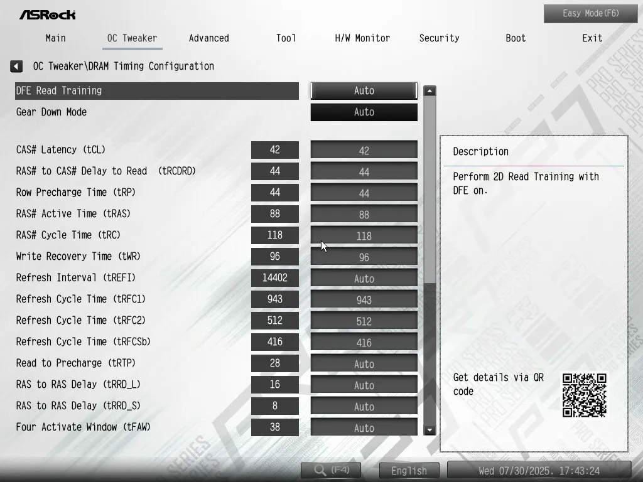Click the OC Tweaker\DRAM Timing Configuration breadcrumb
The width and height of the screenshot is (643, 482).
click(x=124, y=66)
